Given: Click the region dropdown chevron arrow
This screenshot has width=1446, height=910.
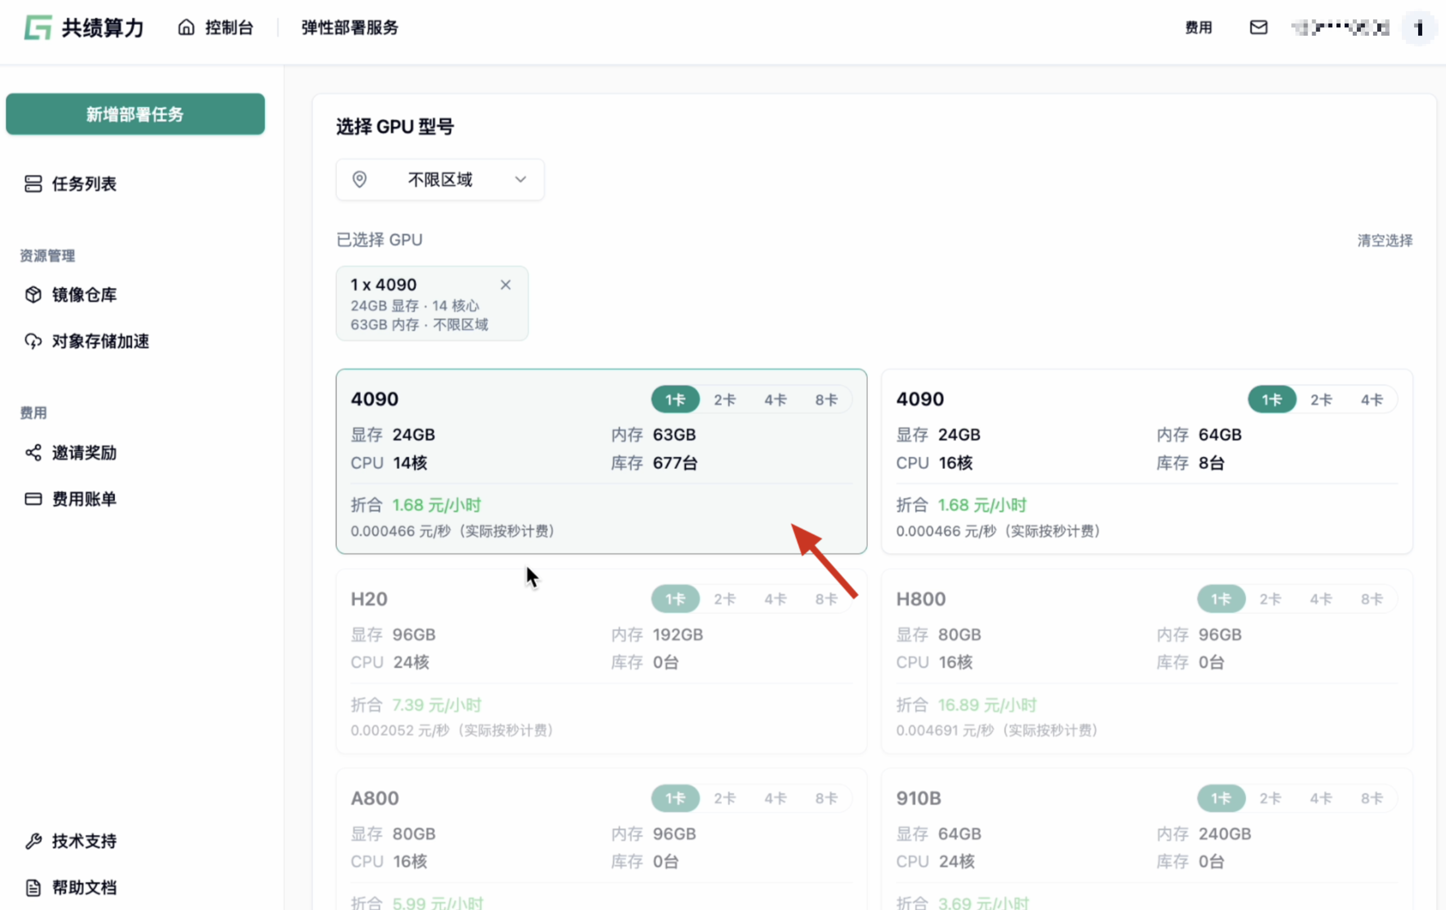Looking at the screenshot, I should click(x=521, y=179).
